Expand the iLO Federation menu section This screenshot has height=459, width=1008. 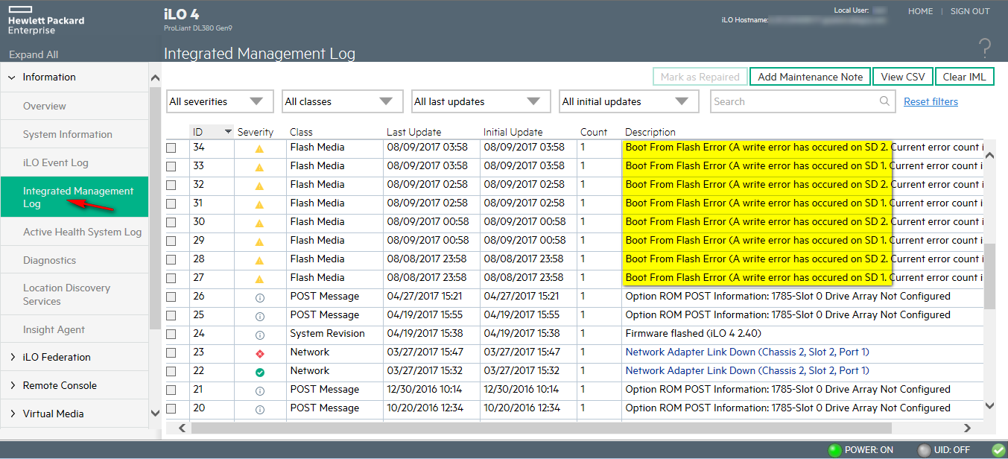point(57,357)
